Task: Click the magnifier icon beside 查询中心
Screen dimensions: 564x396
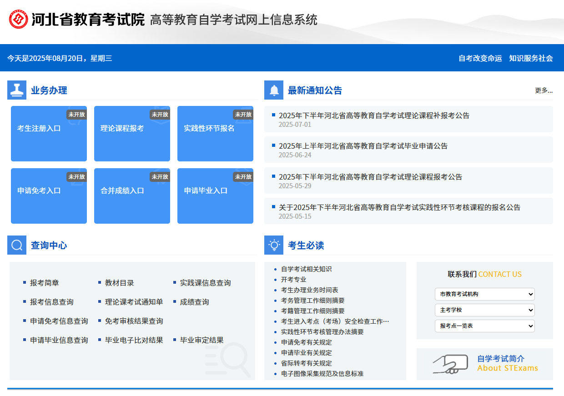Action: point(17,245)
